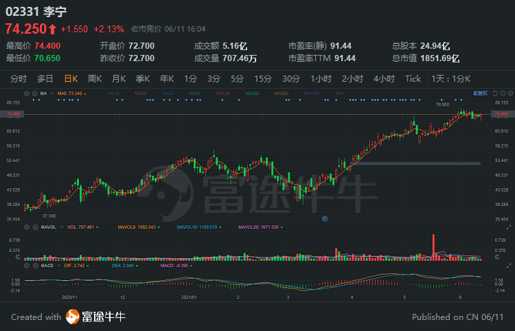Switch to 5分 interval
Screen dimensions: 515x331
pyautogui.click(x=237, y=79)
